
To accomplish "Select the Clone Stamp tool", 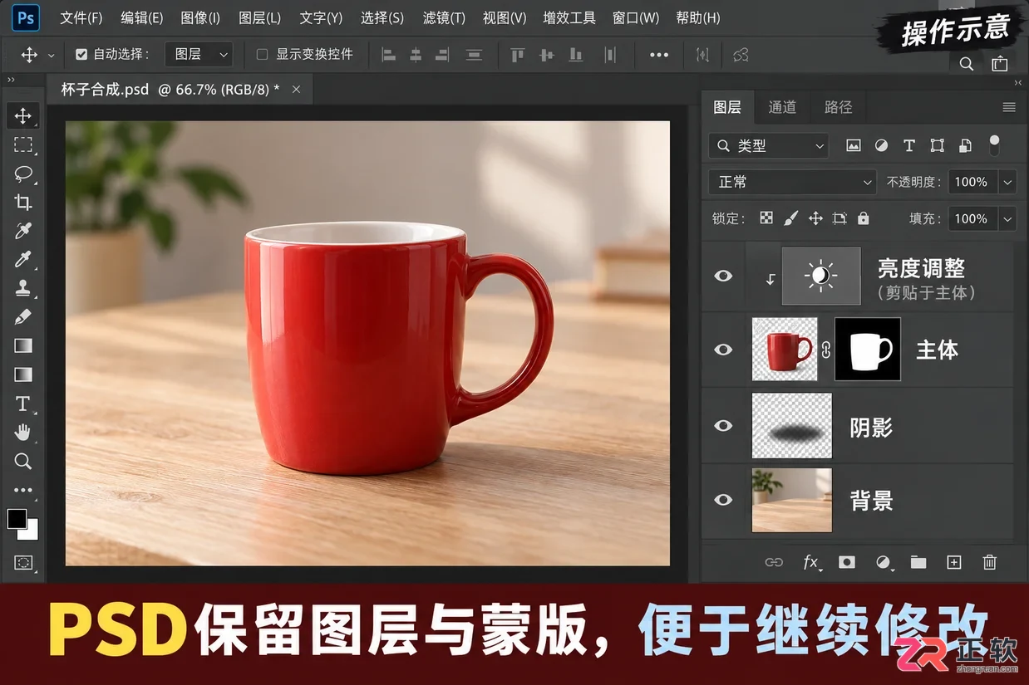I will 22,288.
